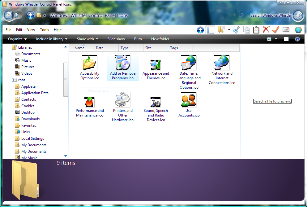Open the Paste clipboard icon
The image size is (307, 207).
click(256, 30)
